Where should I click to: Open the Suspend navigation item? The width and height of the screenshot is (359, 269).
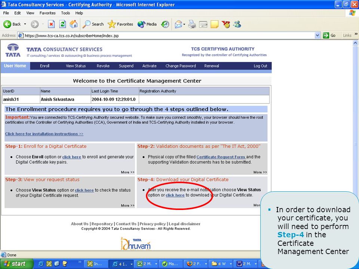tap(126, 66)
